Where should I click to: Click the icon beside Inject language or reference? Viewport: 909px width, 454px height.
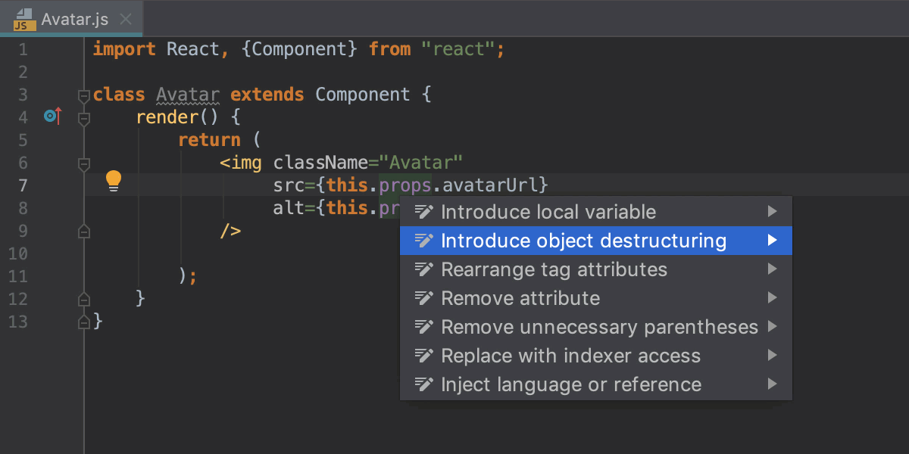point(425,384)
